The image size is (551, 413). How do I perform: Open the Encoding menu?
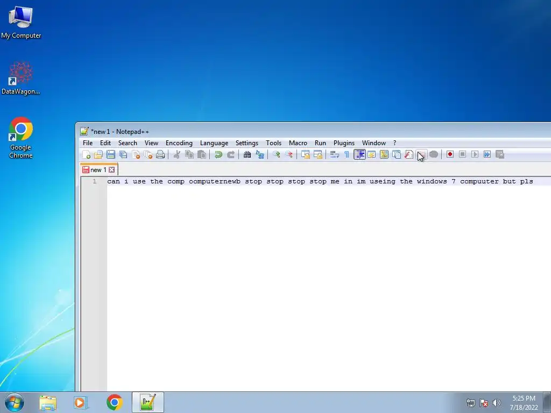click(x=179, y=143)
